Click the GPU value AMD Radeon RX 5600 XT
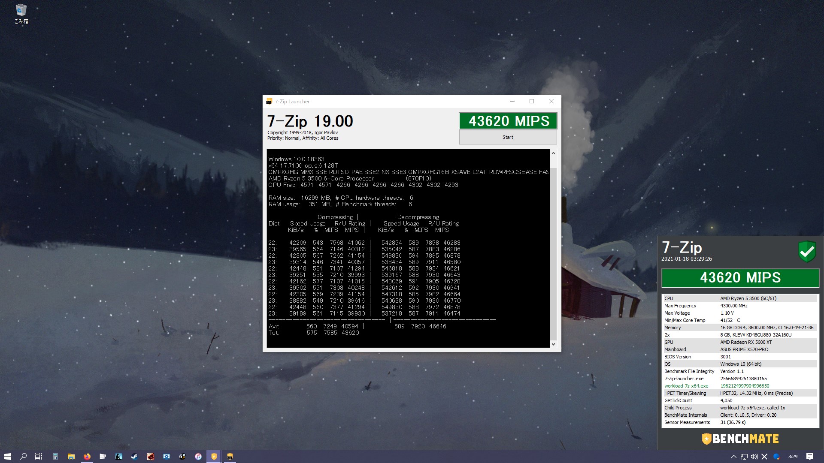The width and height of the screenshot is (824, 463). pyautogui.click(x=746, y=342)
